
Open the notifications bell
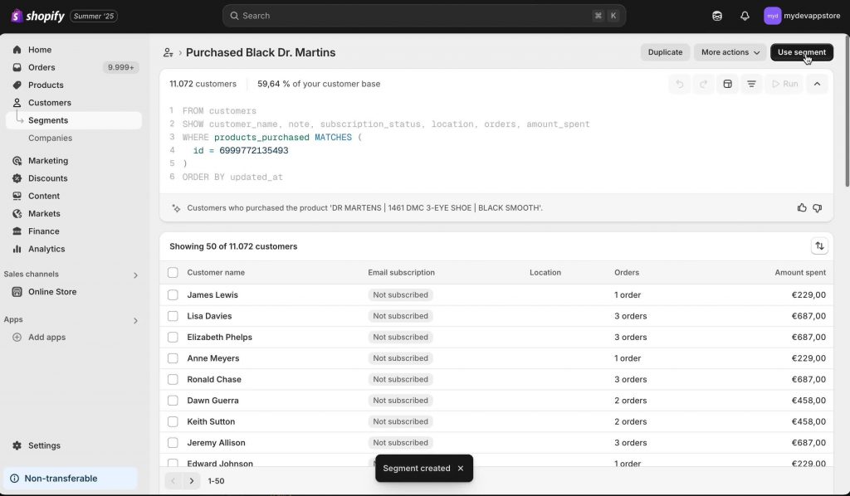[x=745, y=16]
